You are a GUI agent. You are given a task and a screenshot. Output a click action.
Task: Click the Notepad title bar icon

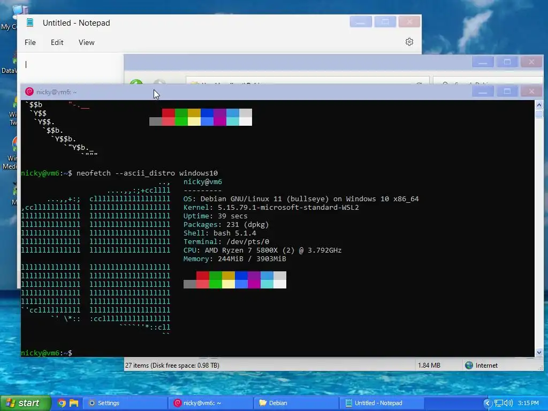[30, 22]
